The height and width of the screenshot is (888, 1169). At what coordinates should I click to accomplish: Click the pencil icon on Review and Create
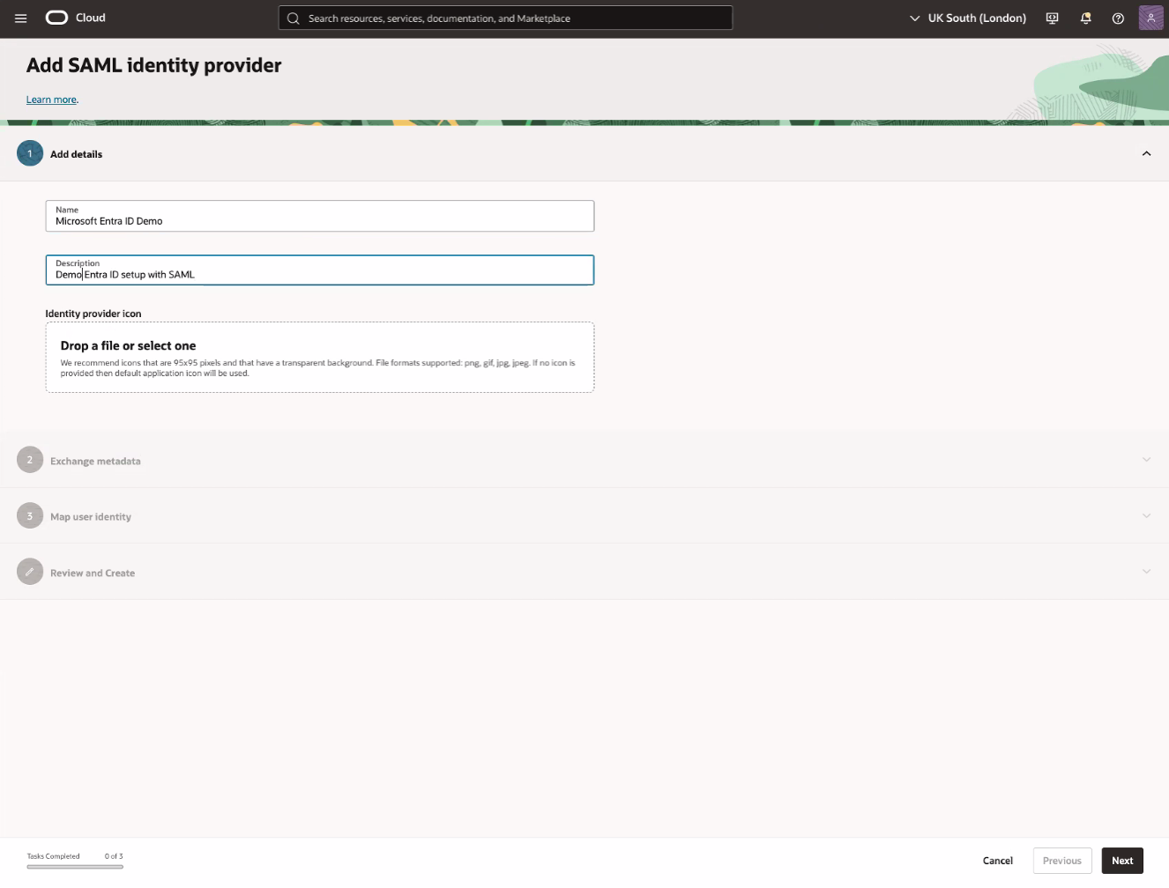point(29,571)
